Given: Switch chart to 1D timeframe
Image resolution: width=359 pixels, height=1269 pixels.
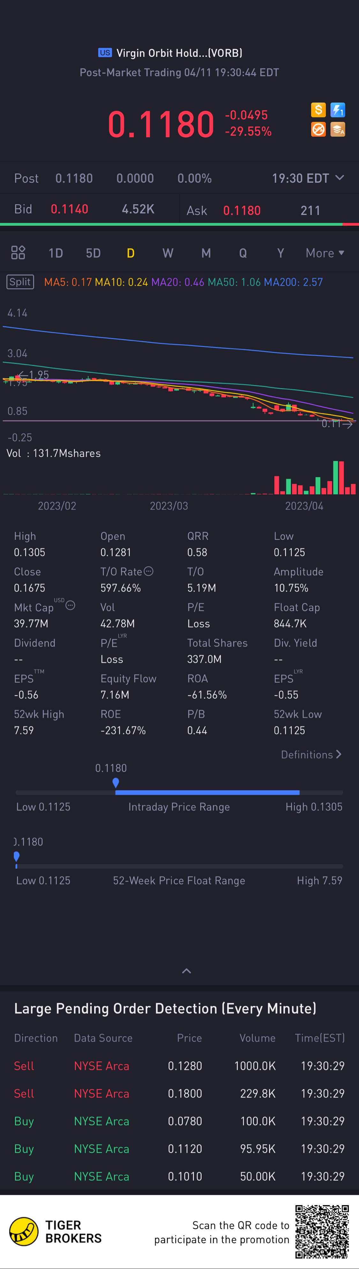Looking at the screenshot, I should tap(56, 253).
